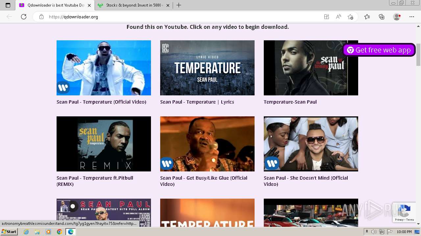Click the page vertical scrollbar thumb
This screenshot has height=236, width=421.
[418, 54]
